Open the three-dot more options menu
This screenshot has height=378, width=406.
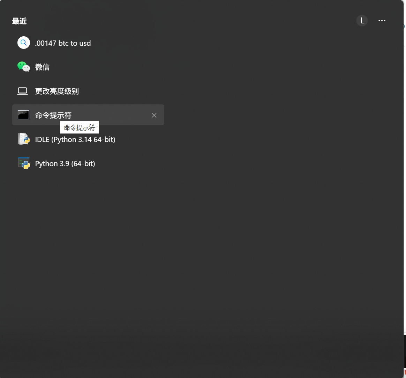[382, 21]
